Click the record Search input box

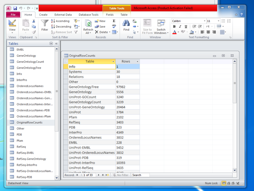point(141,175)
